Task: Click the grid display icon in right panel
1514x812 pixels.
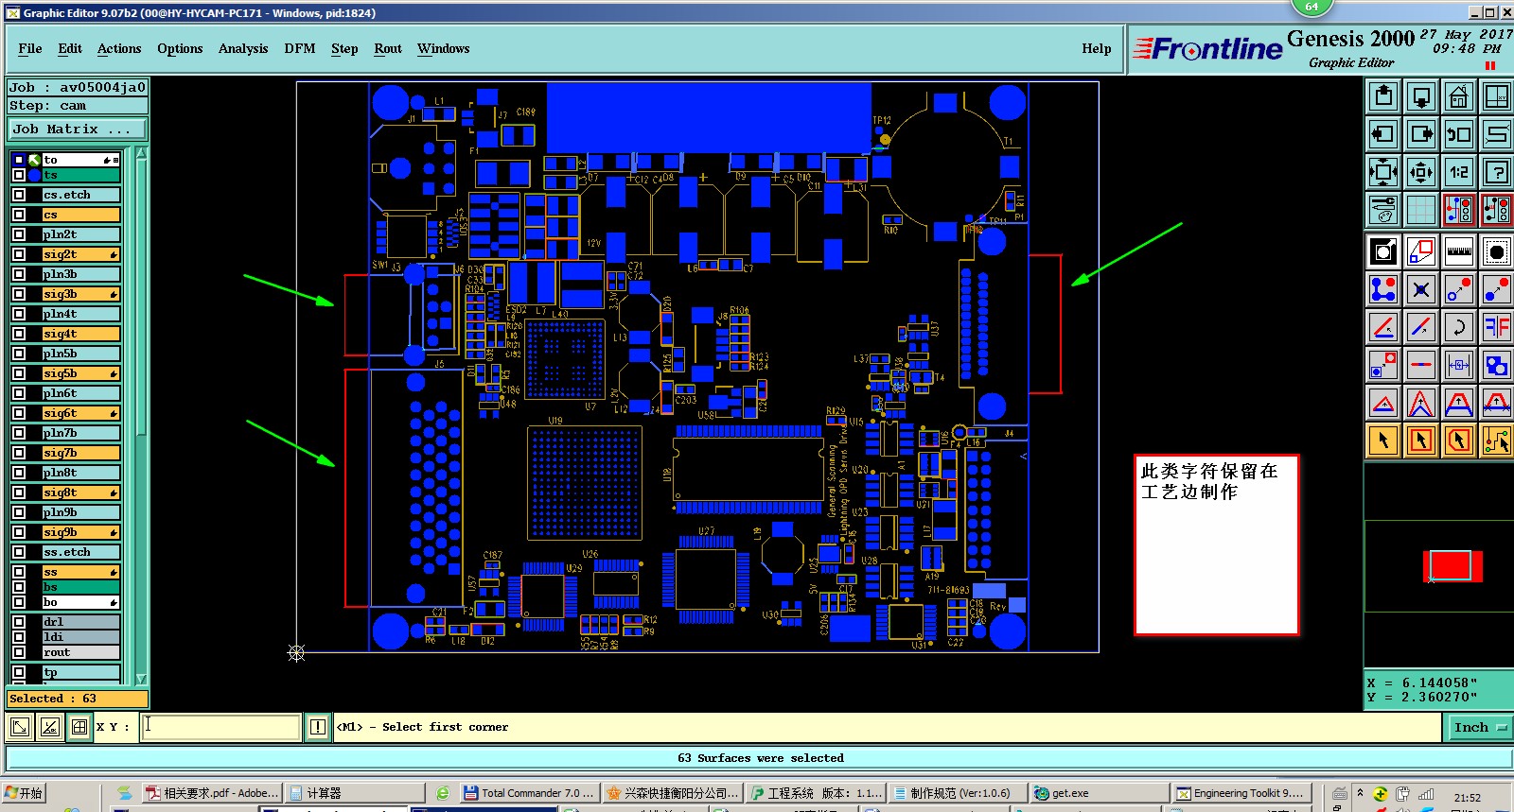Action: tap(1420, 210)
